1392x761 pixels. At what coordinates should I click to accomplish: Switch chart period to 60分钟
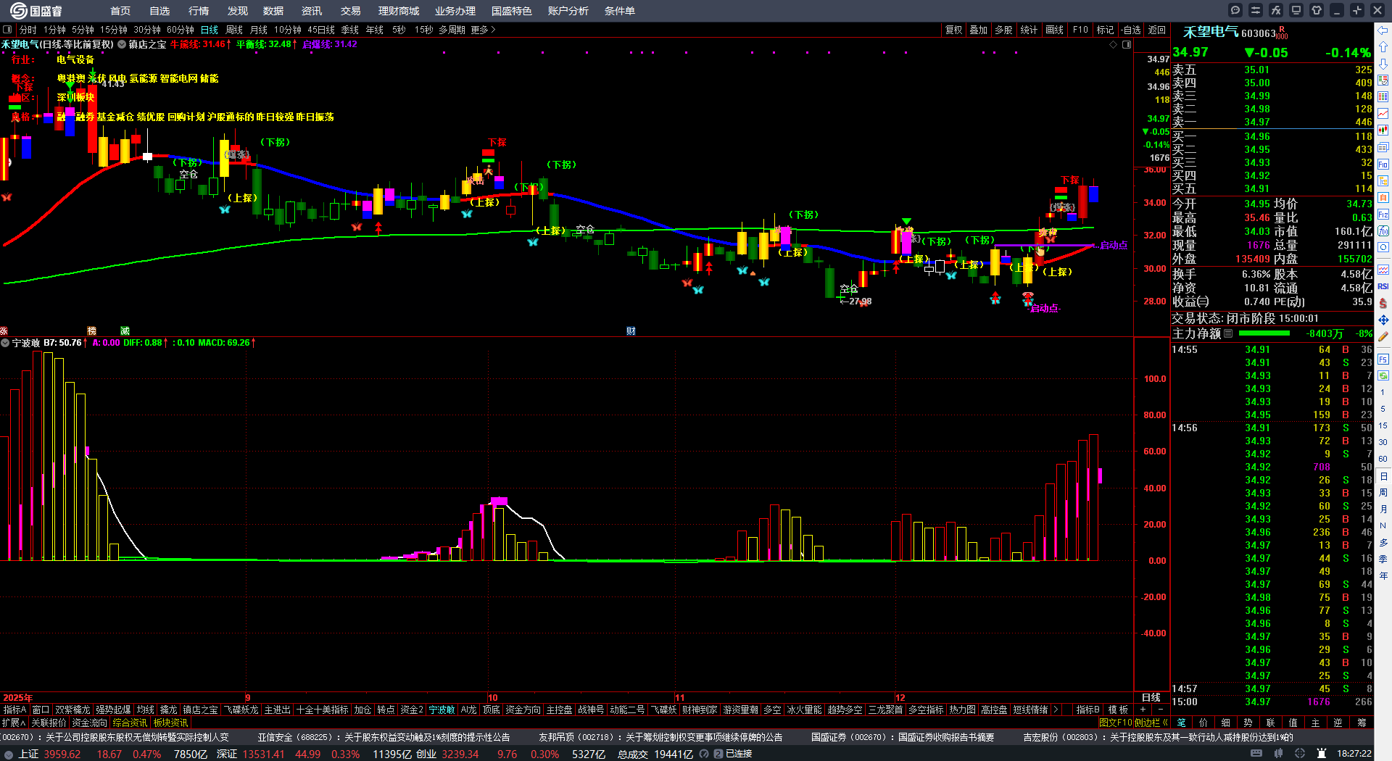(x=180, y=30)
